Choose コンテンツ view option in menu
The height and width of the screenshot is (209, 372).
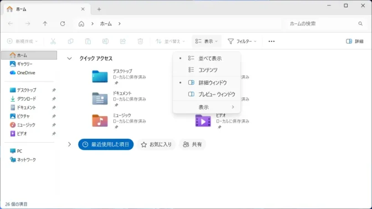[206, 70]
